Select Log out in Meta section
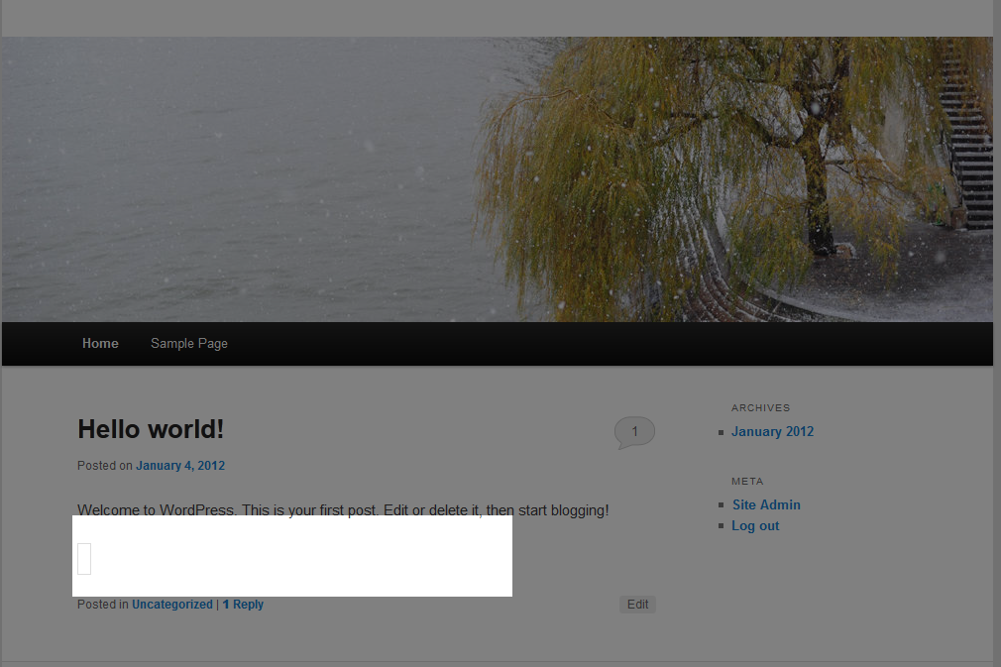The image size is (1001, 667). click(x=755, y=526)
